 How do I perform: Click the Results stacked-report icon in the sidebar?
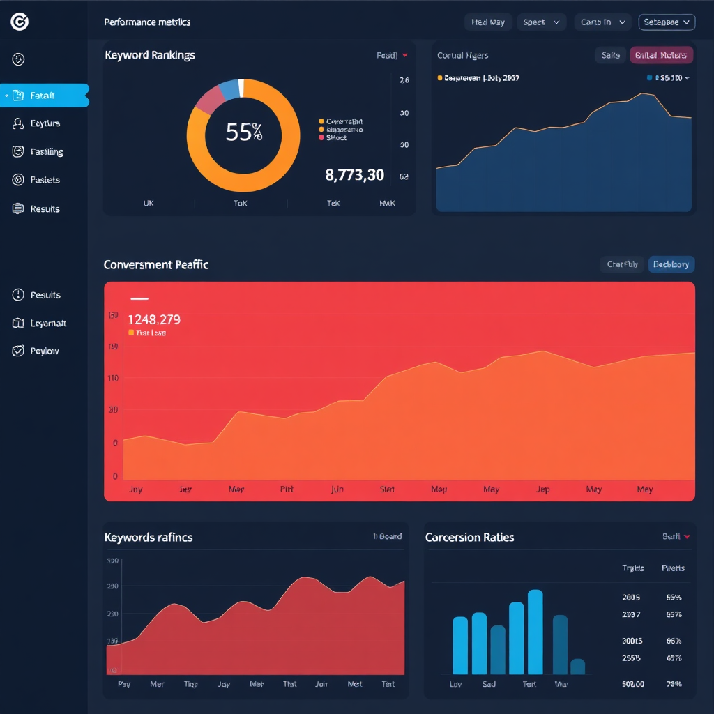point(17,208)
